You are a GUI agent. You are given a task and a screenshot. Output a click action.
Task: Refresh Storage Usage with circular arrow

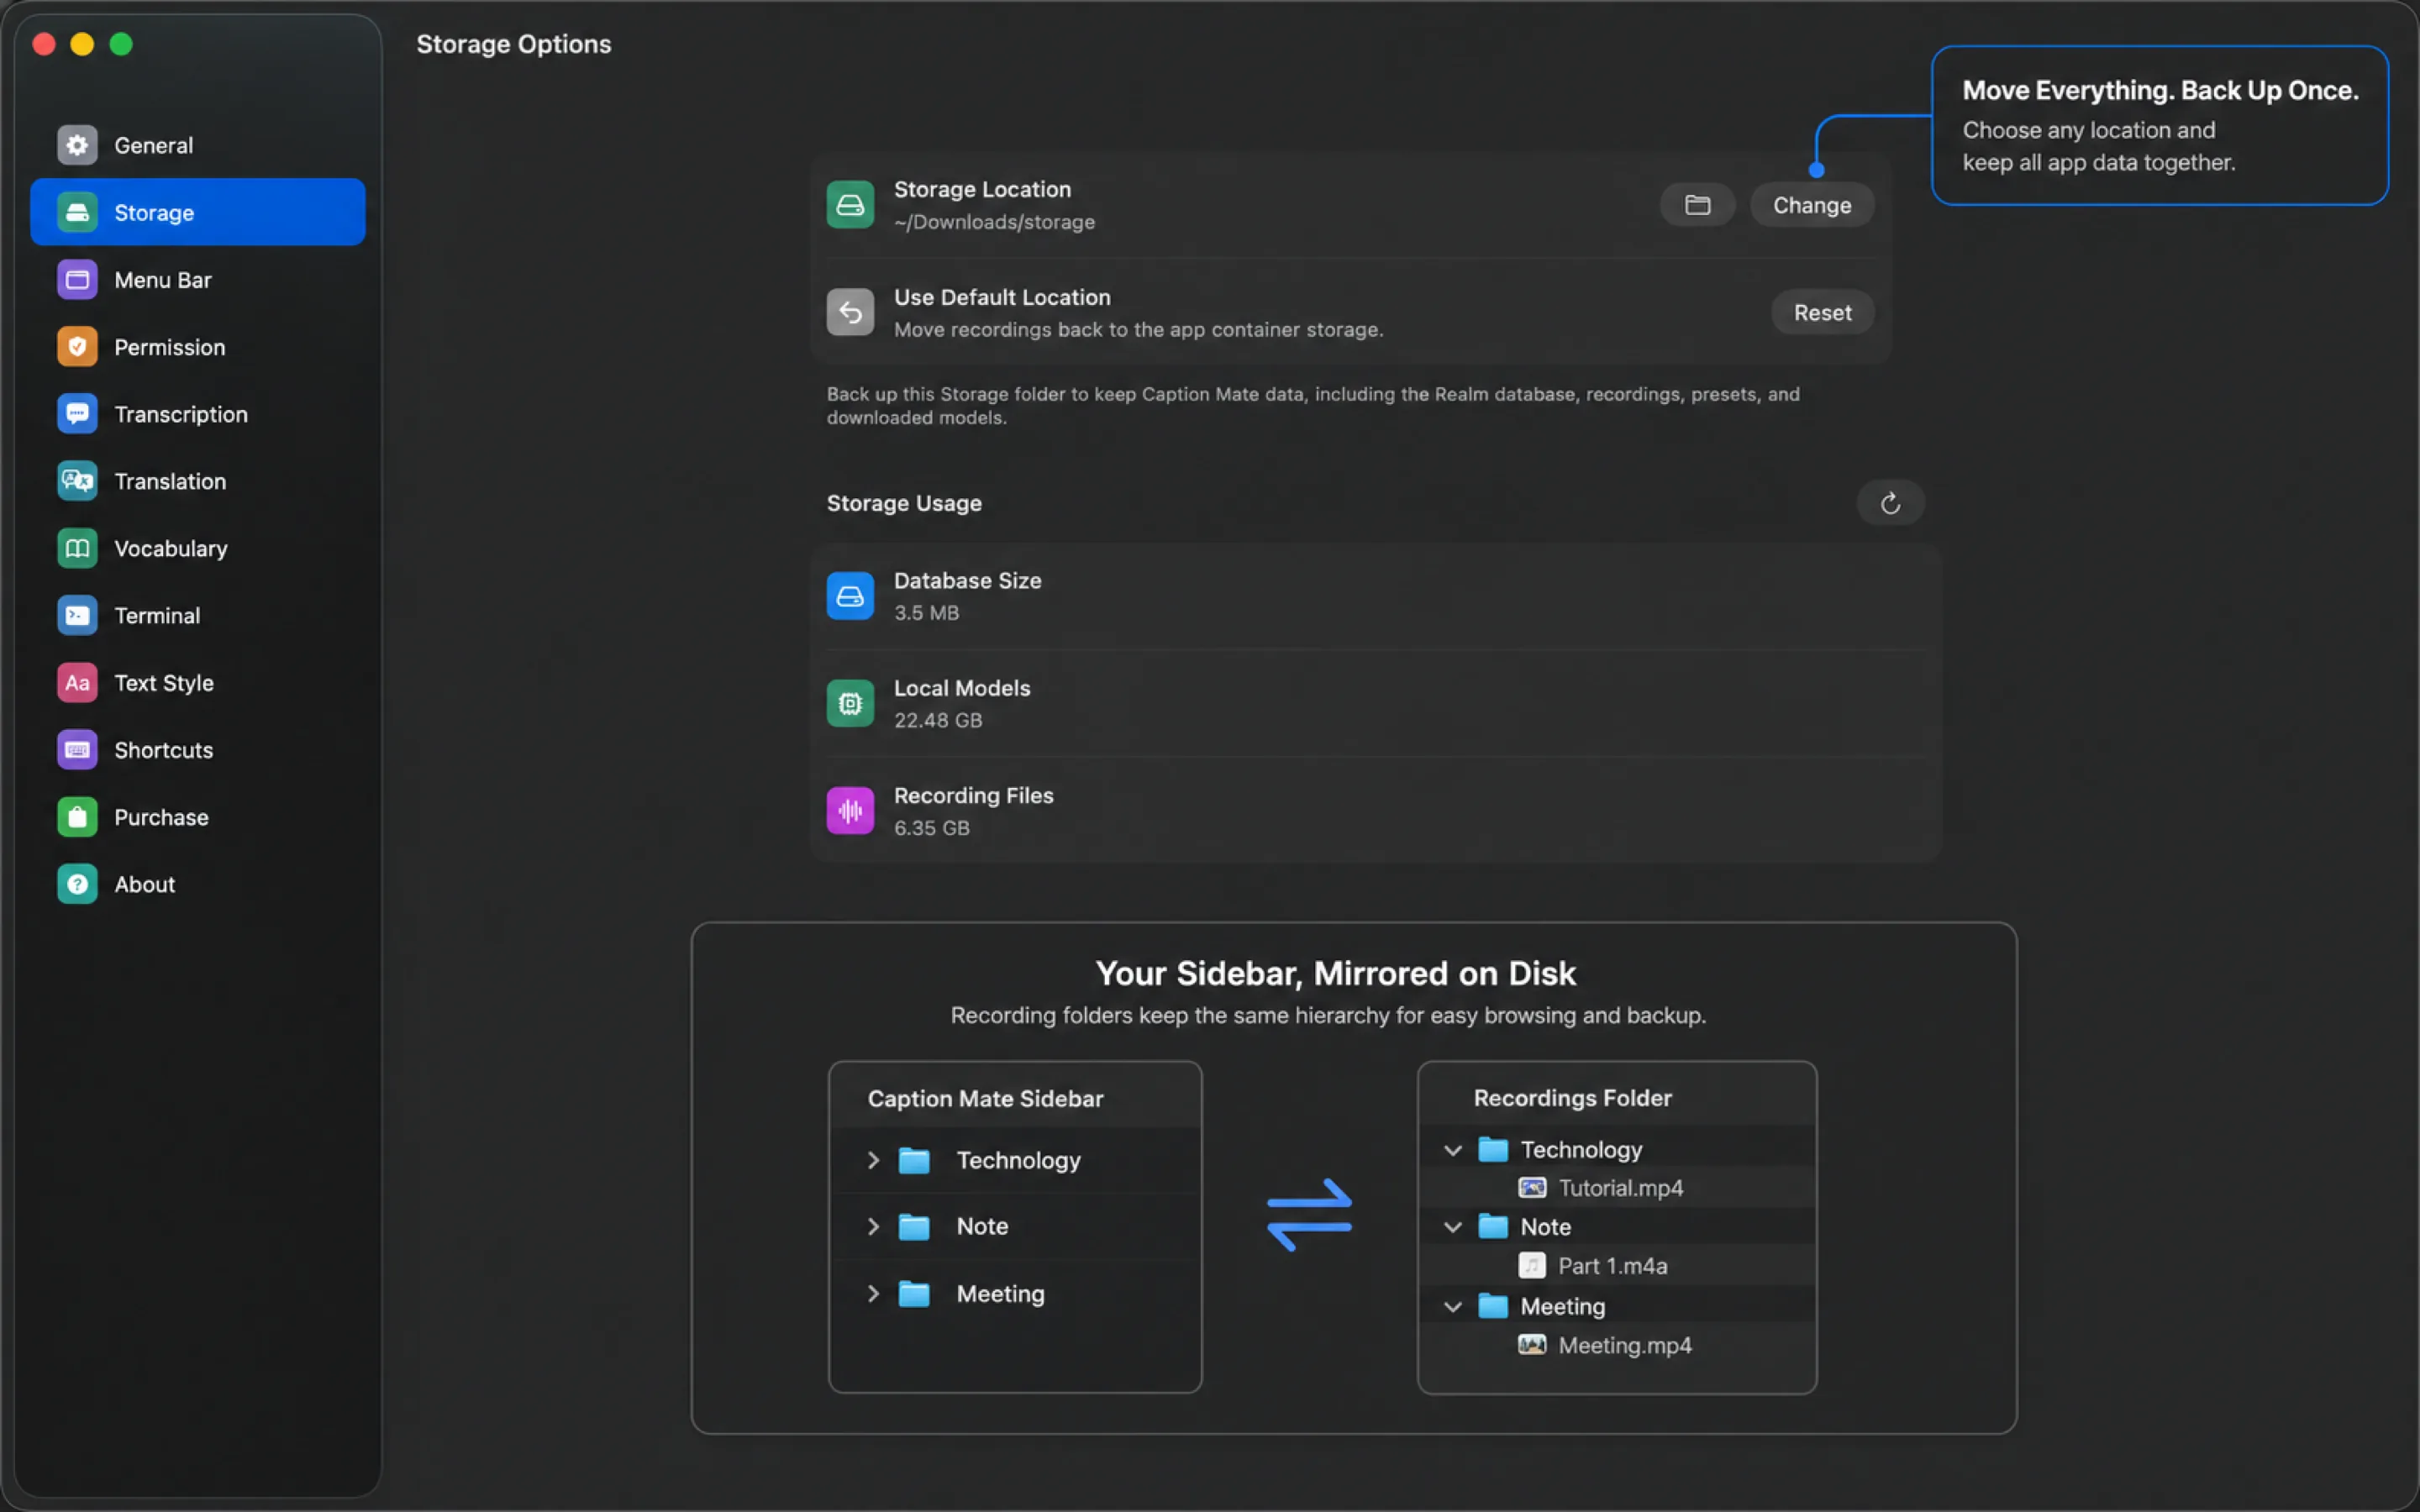1890,503
